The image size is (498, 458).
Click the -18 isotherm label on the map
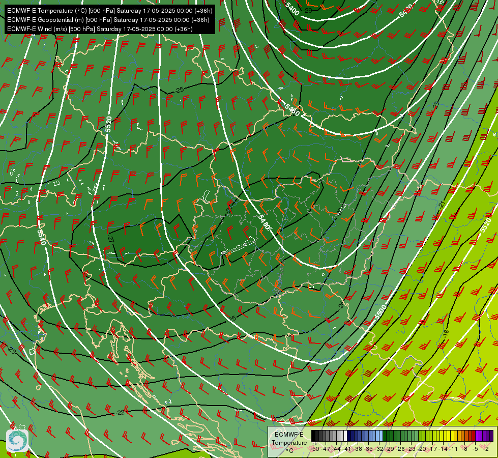(x=446, y=333)
